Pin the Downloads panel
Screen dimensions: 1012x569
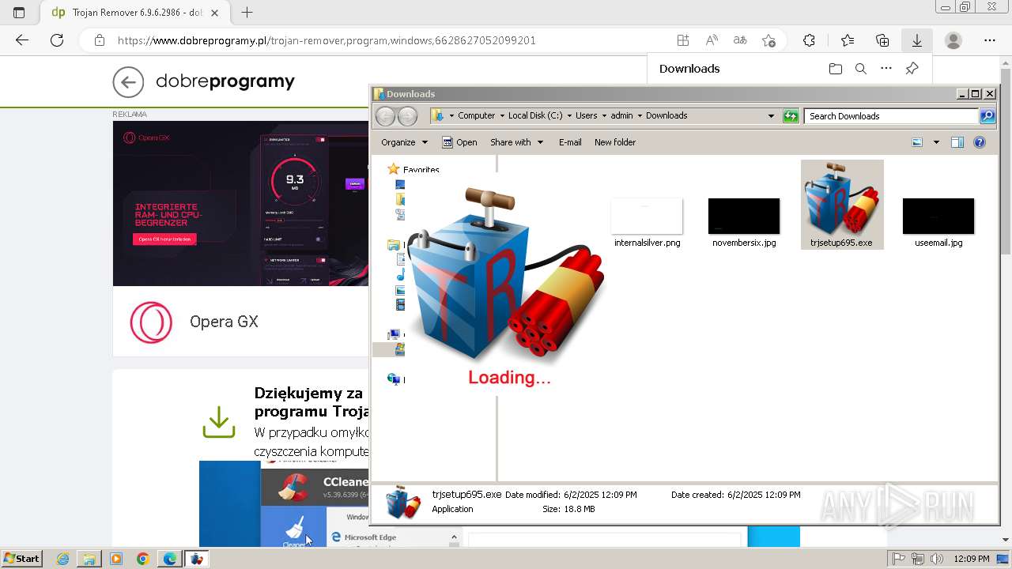coord(912,69)
